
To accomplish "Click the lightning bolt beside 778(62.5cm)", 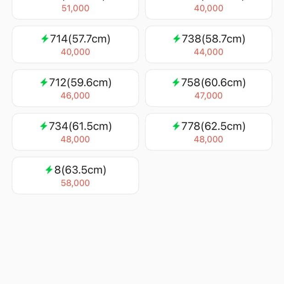I will pyautogui.click(x=176, y=126).
